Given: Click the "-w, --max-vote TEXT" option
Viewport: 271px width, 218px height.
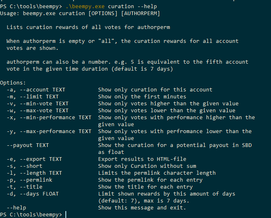Looking at the screenshot, I should (38, 110).
